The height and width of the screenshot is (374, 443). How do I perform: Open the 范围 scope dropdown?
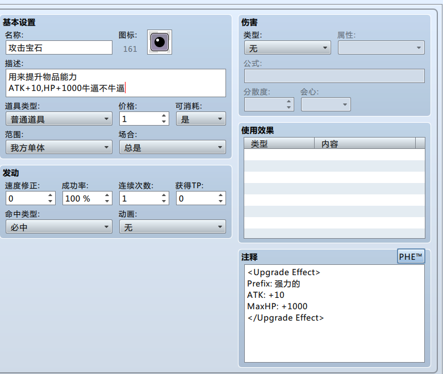click(59, 147)
